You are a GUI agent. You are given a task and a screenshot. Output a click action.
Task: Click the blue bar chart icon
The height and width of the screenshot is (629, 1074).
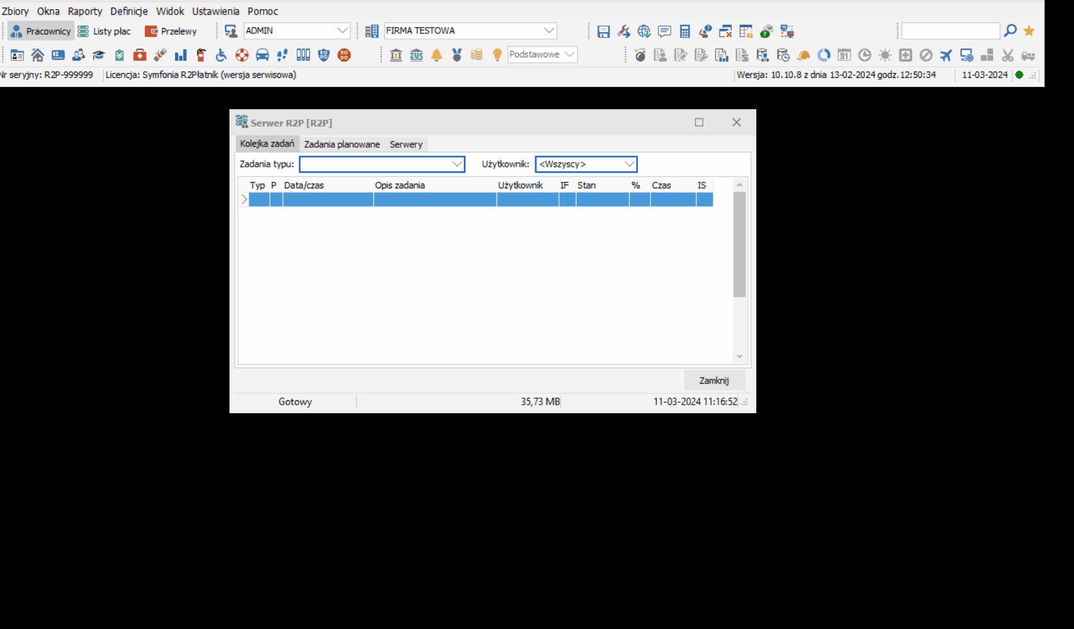(x=180, y=55)
